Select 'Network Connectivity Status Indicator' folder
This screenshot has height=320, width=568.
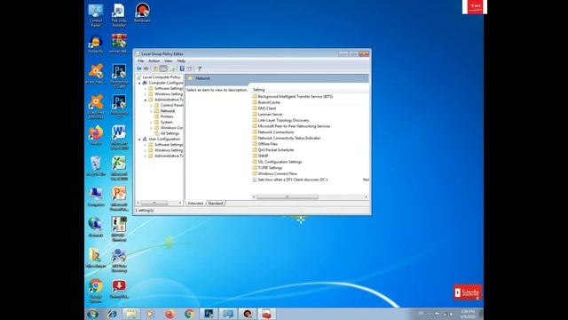click(x=287, y=139)
